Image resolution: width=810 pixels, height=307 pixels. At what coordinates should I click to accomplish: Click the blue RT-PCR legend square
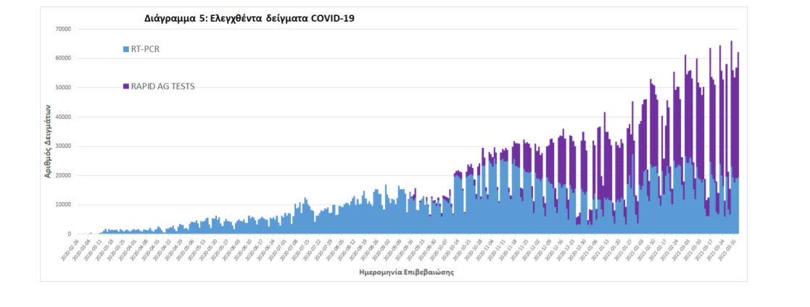[126, 49]
